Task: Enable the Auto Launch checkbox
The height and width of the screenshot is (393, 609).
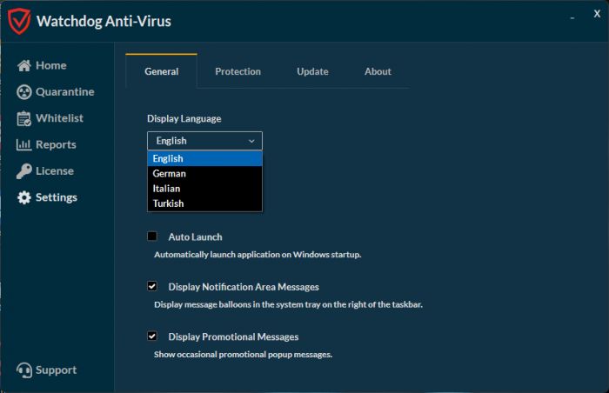Action: click(152, 236)
